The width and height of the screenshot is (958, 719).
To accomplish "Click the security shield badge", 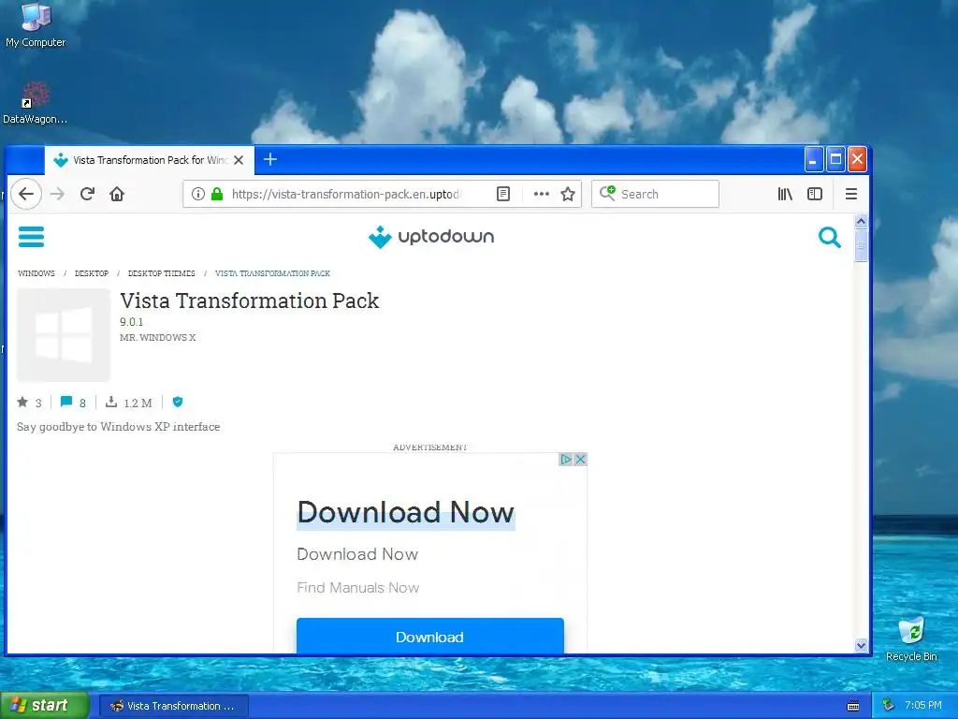I will (x=178, y=402).
